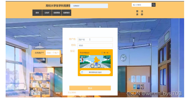This screenshot has height=99, width=186.
Task: Click the 没有账户? text
Action: (x=40, y=53)
